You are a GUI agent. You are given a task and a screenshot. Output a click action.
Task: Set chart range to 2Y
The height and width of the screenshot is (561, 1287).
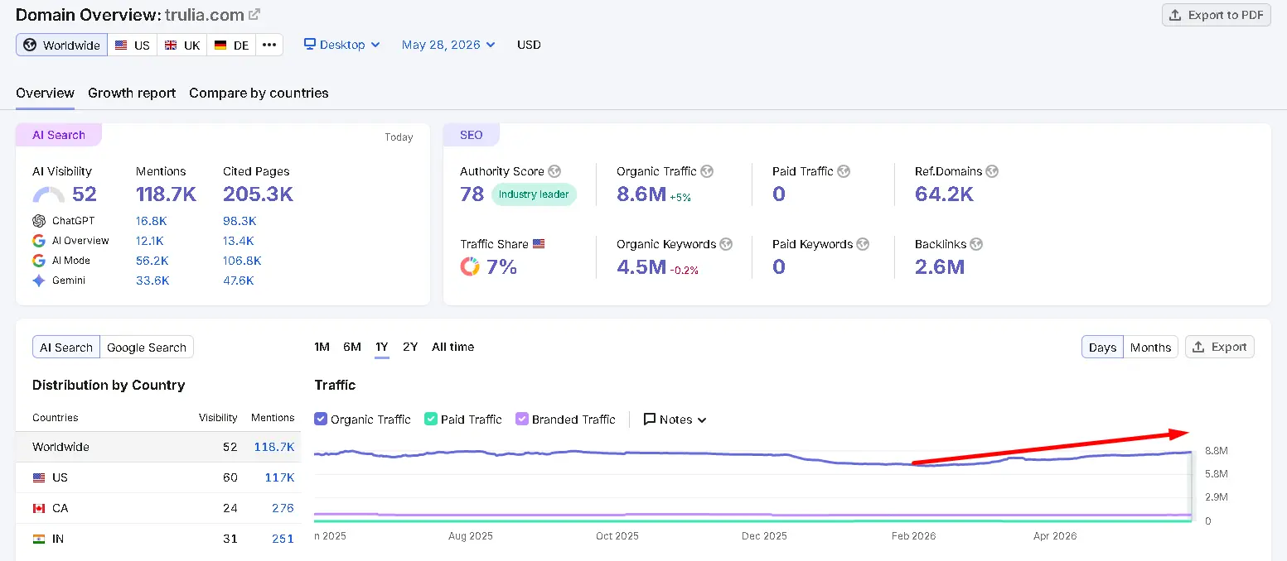[410, 347]
